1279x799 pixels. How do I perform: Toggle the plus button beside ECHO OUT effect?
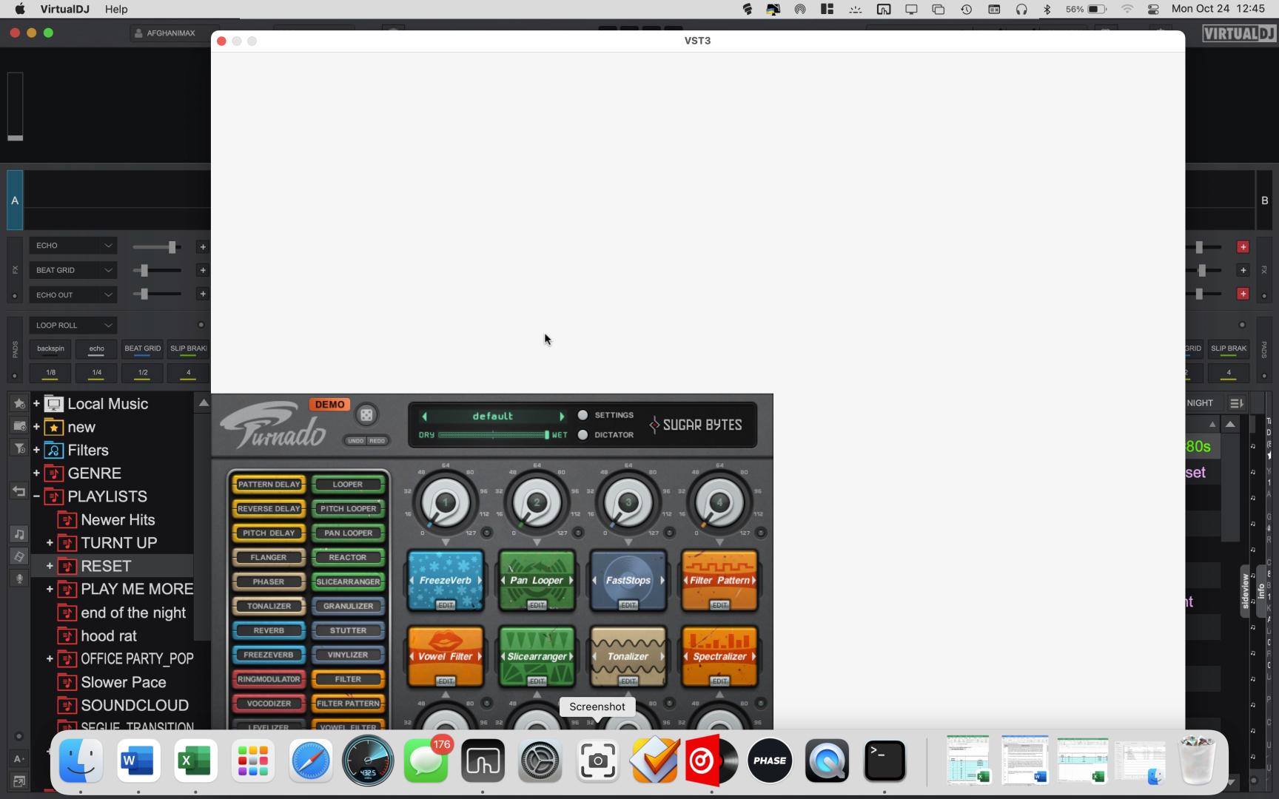(203, 294)
